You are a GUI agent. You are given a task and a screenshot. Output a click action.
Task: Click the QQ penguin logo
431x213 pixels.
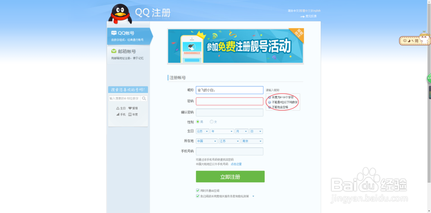click(x=120, y=14)
